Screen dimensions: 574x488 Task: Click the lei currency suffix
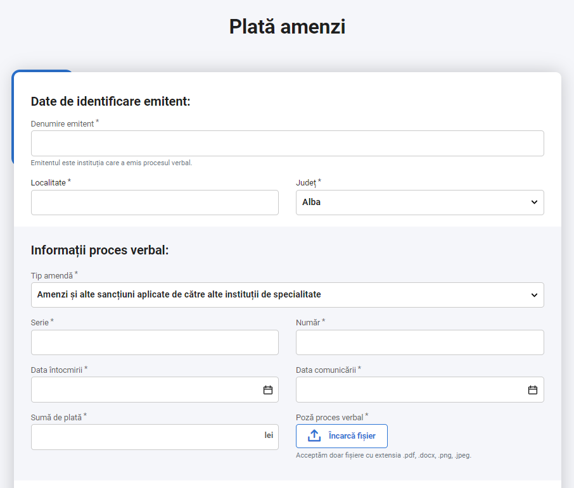pyautogui.click(x=269, y=435)
